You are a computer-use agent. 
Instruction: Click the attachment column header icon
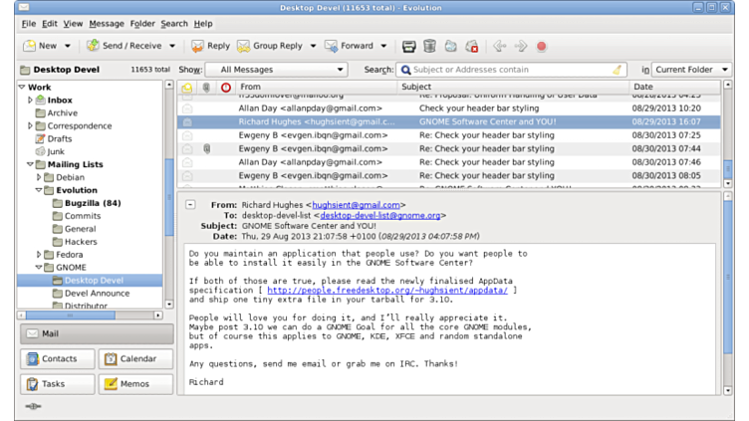coord(206,88)
